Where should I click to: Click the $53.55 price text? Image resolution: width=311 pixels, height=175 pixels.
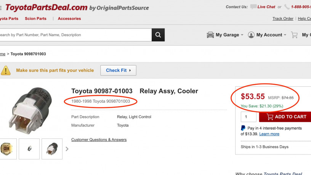253,96
